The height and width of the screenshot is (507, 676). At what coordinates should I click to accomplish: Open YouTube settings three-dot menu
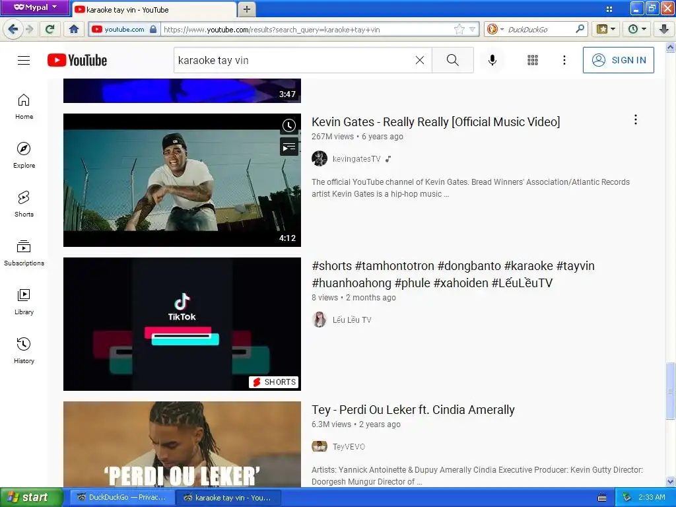tap(564, 60)
